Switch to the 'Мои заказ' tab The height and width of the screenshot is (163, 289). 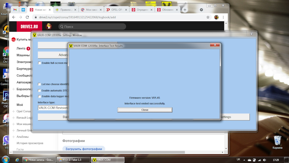click(92, 10)
